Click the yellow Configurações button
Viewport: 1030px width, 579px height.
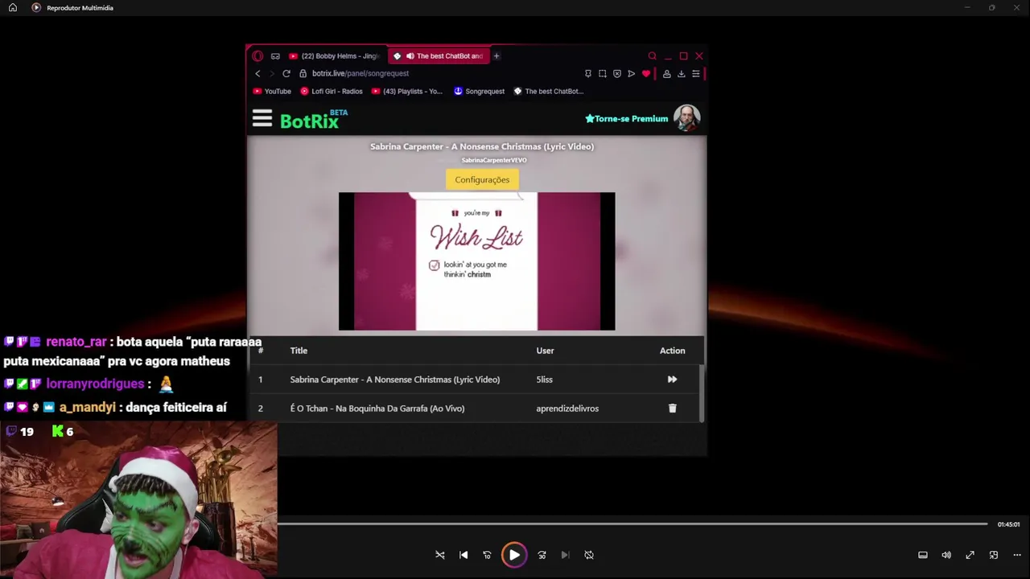(x=482, y=179)
